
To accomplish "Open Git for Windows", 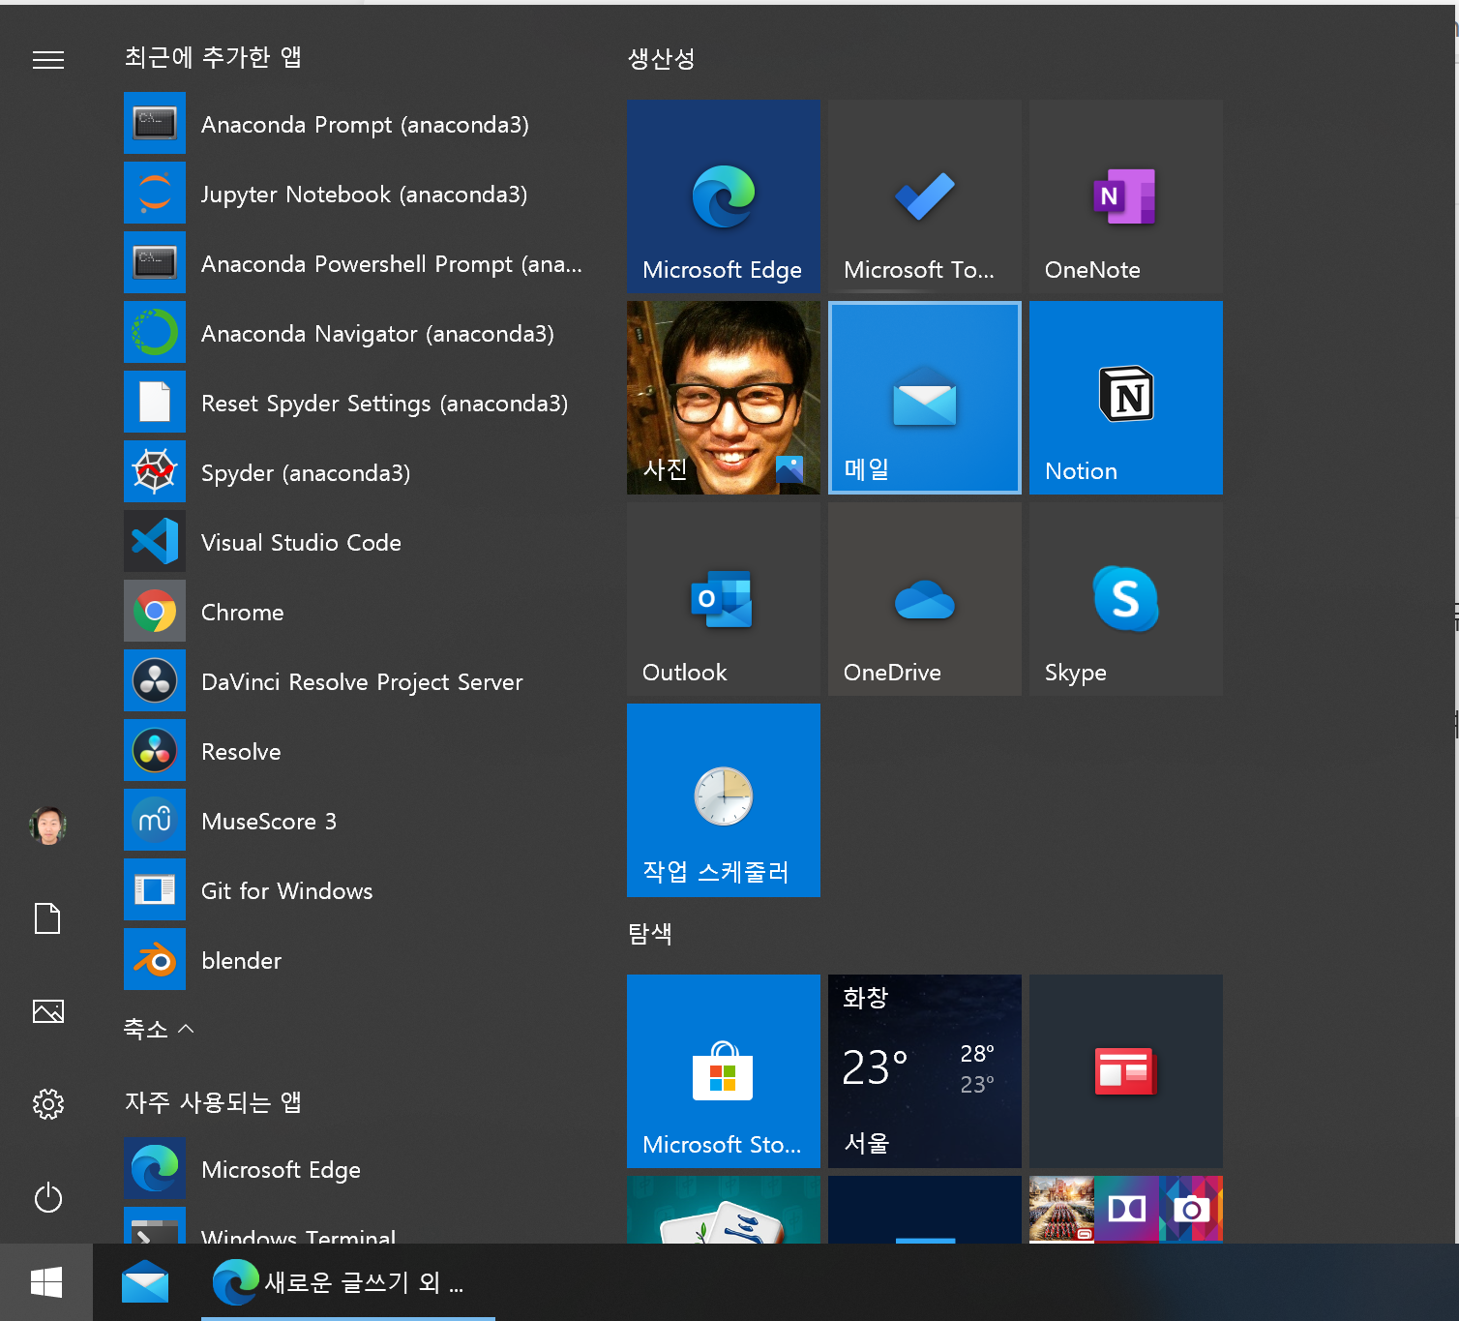I will coord(356,890).
